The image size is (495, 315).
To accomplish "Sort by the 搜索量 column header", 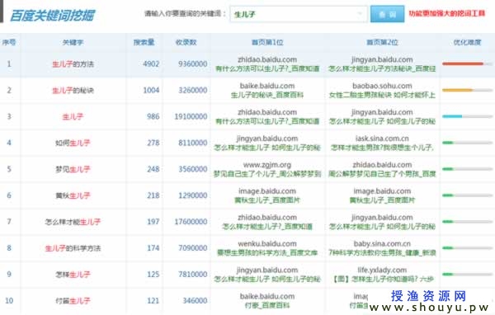I will click(144, 42).
